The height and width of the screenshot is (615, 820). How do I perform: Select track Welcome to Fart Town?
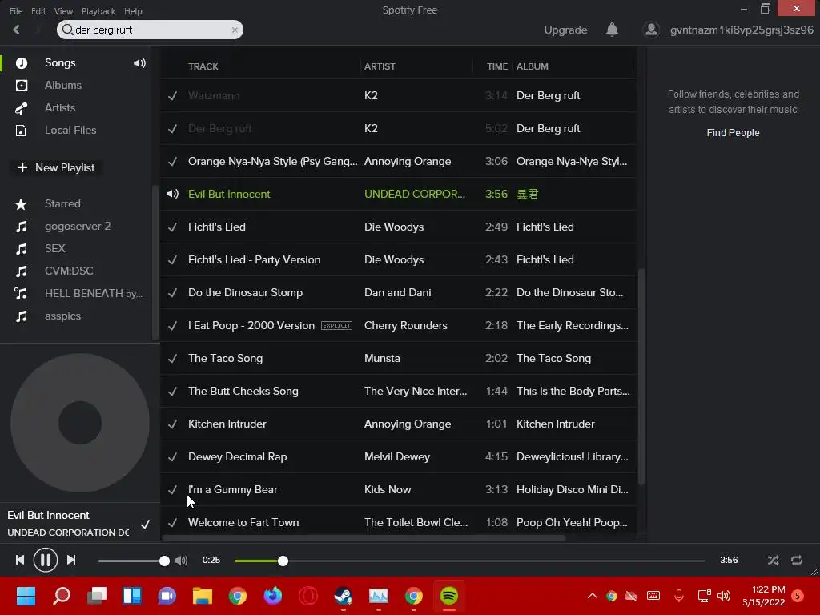tap(243, 523)
